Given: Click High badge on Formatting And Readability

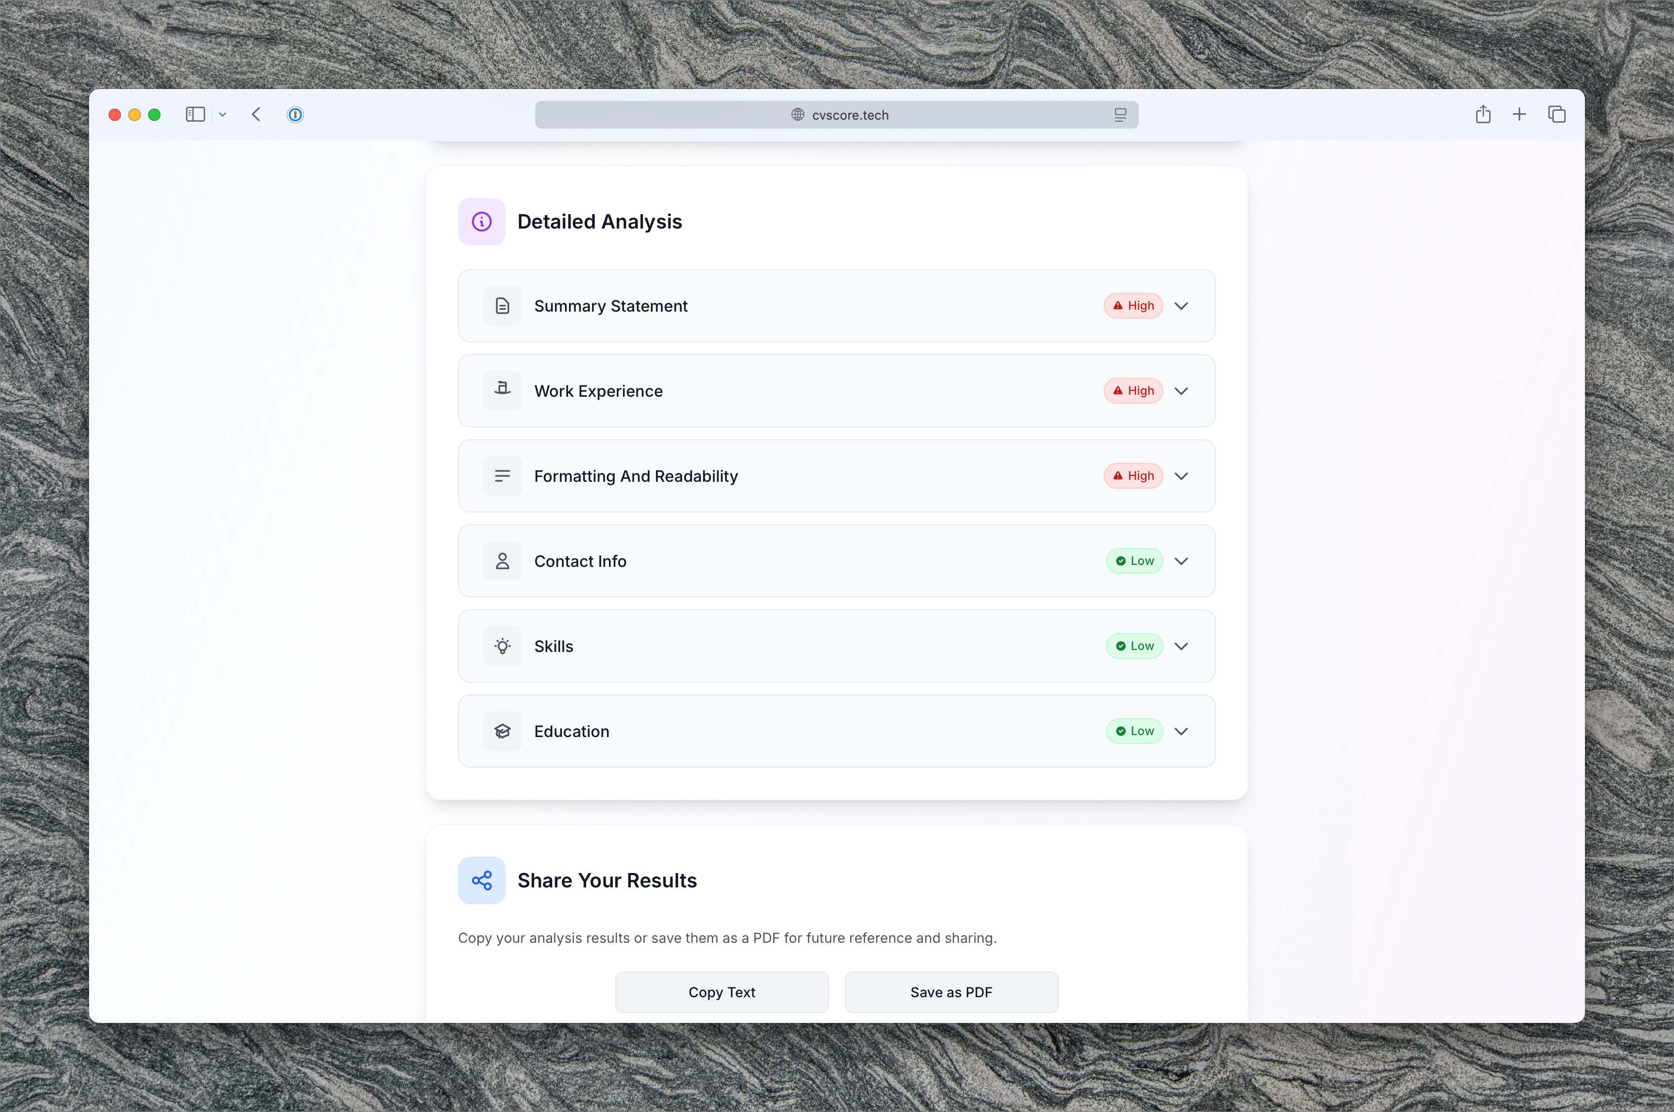Looking at the screenshot, I should pyautogui.click(x=1133, y=476).
